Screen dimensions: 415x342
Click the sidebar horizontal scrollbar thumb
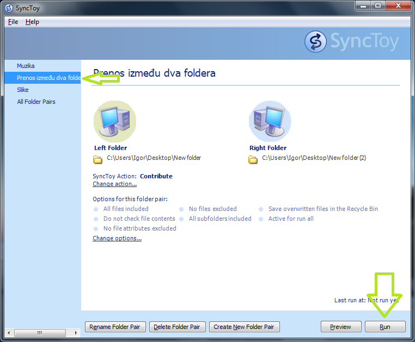pos(40,333)
